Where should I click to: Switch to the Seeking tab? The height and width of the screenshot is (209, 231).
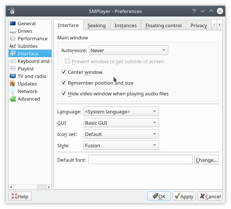tap(97, 26)
